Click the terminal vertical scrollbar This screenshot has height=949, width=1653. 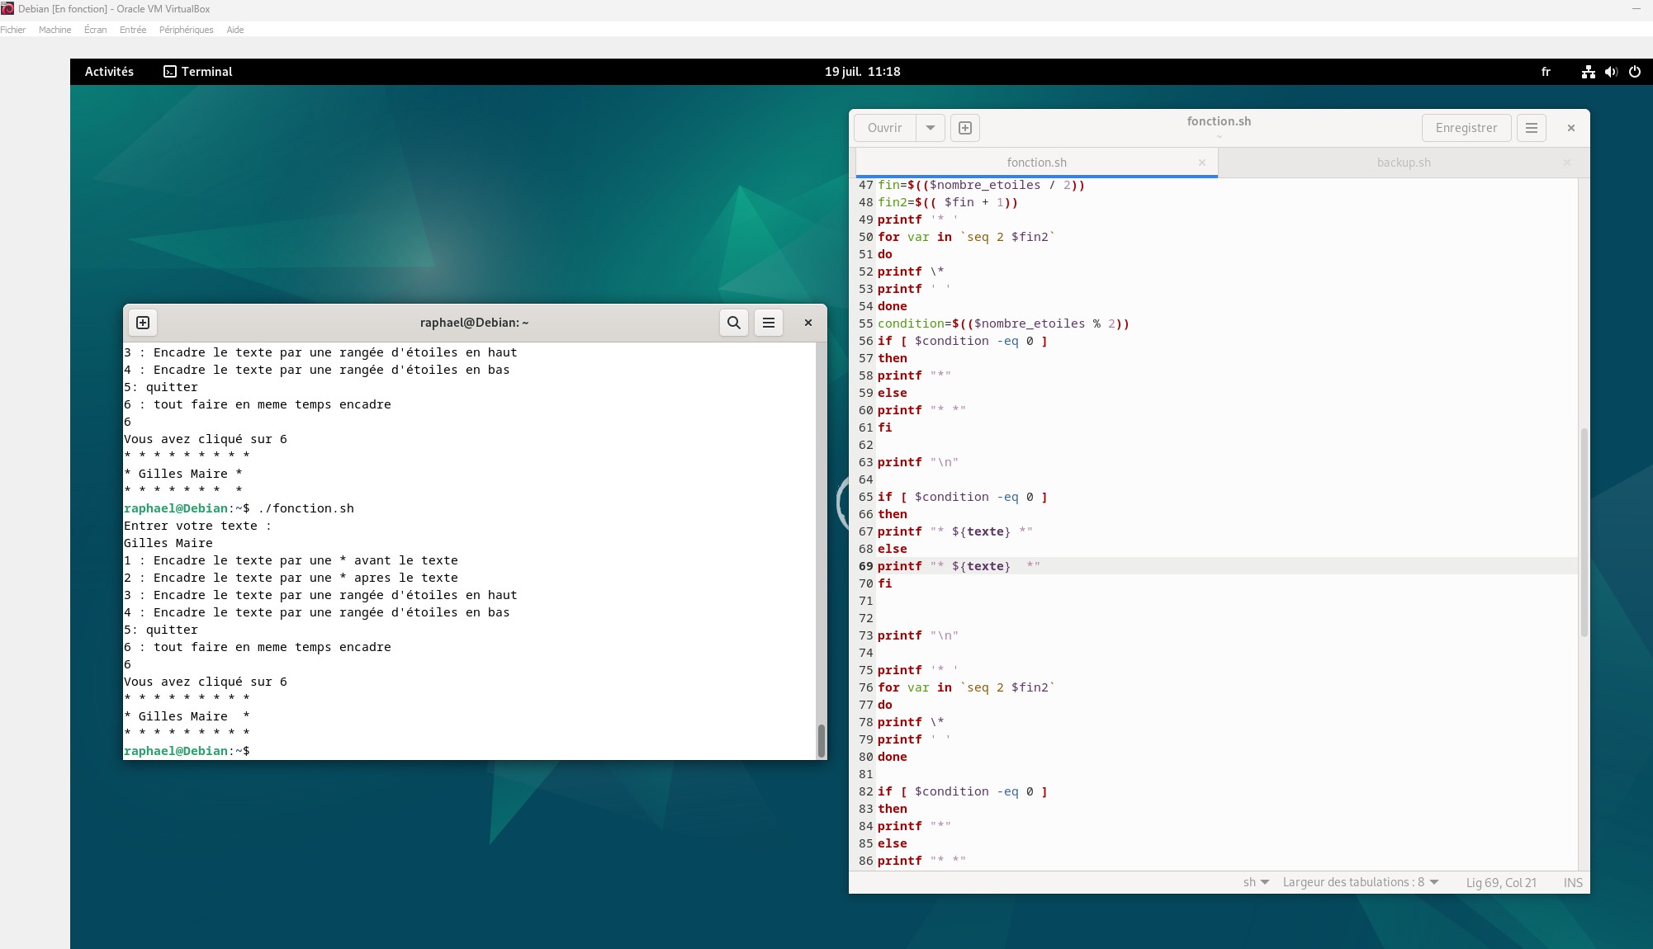pos(821,739)
